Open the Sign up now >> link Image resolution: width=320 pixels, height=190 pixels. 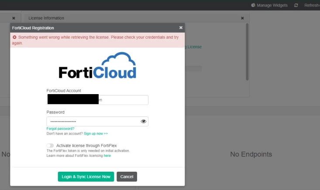click(x=96, y=134)
